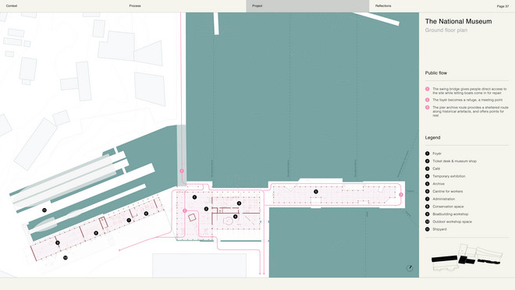Select pink marker 3 at the pier end
515x290 pixels.
pos(401,195)
